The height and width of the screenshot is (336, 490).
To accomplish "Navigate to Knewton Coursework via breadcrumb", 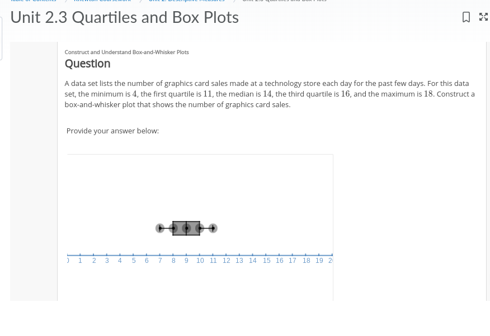I will [102, 2].
